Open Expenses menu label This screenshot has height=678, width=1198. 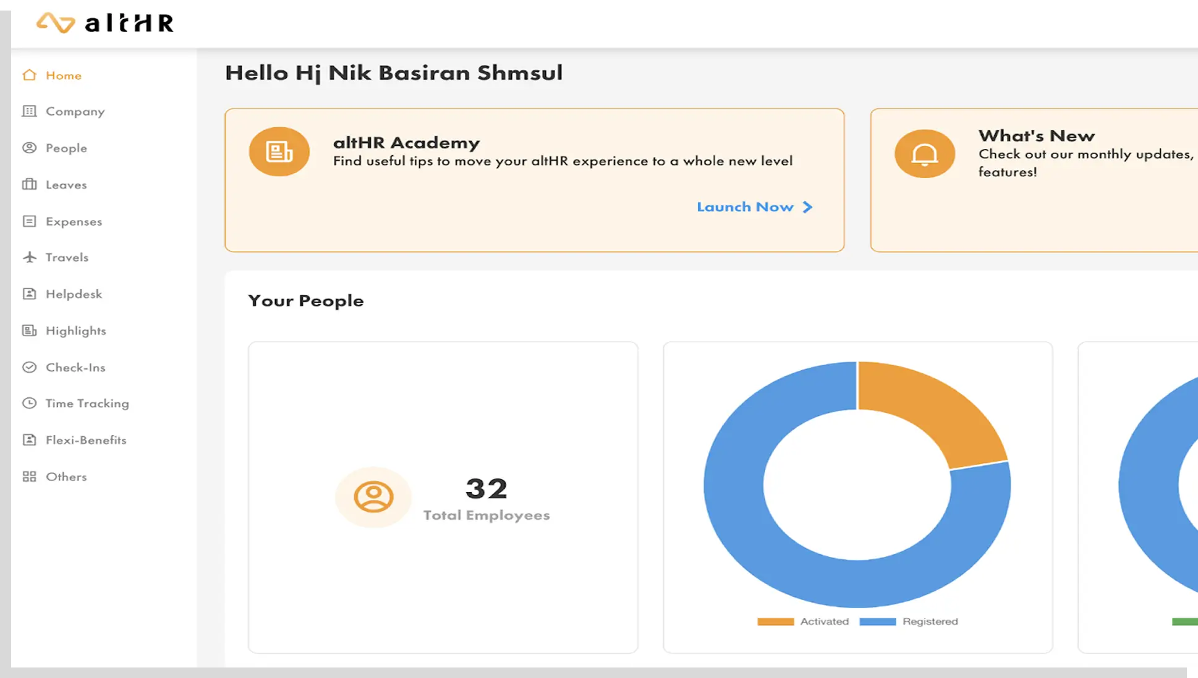point(74,221)
